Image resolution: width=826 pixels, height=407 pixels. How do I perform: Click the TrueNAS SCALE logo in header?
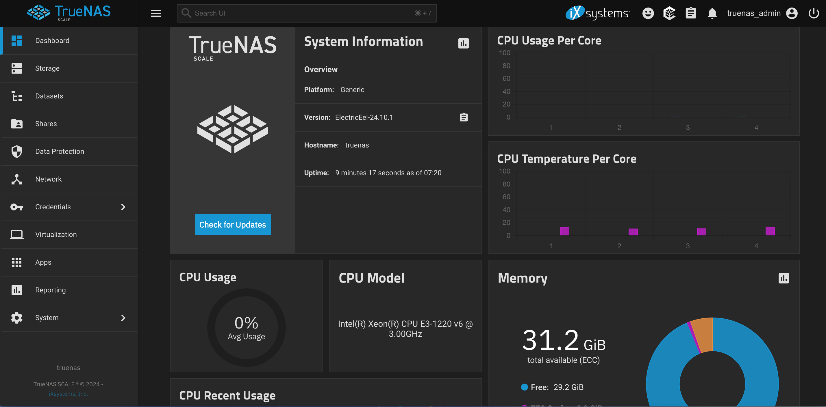(x=68, y=13)
